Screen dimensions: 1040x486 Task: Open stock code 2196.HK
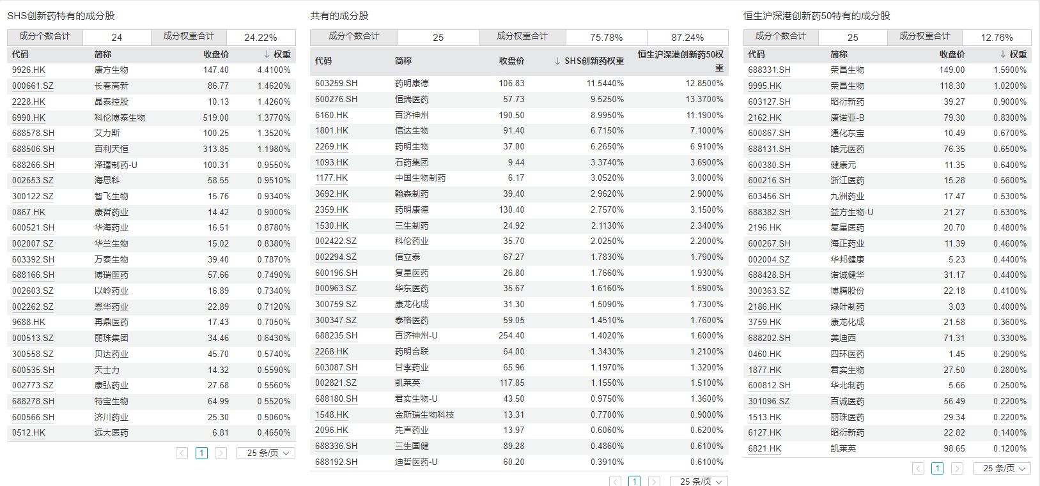tap(764, 227)
